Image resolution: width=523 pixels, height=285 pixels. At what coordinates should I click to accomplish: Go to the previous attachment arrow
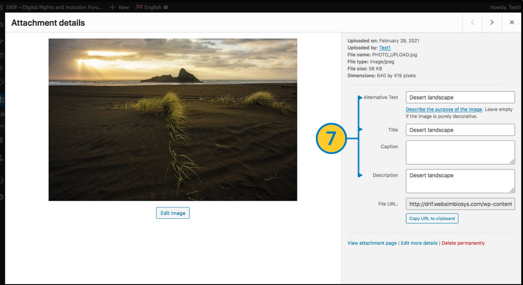coord(472,23)
